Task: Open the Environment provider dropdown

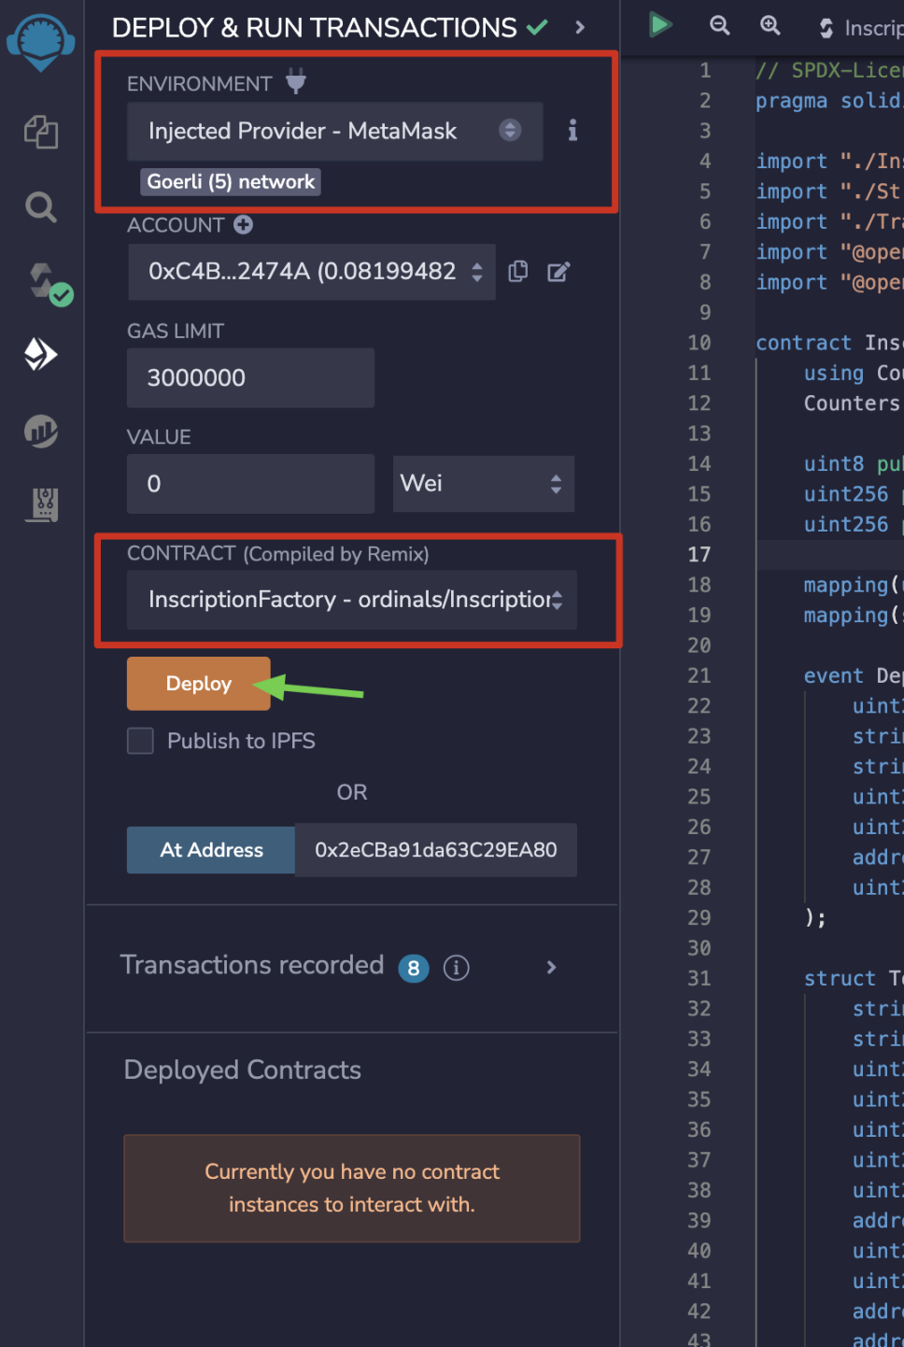Action: pos(334,132)
